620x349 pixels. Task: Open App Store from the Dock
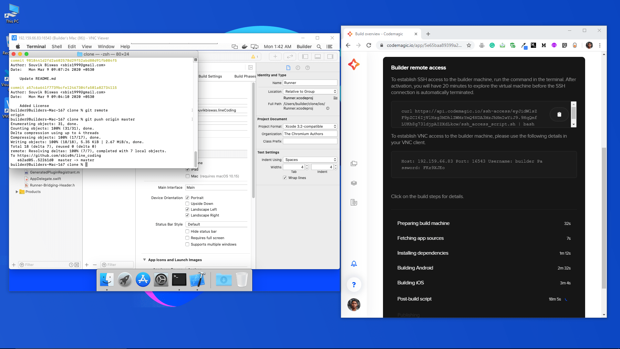(143, 280)
